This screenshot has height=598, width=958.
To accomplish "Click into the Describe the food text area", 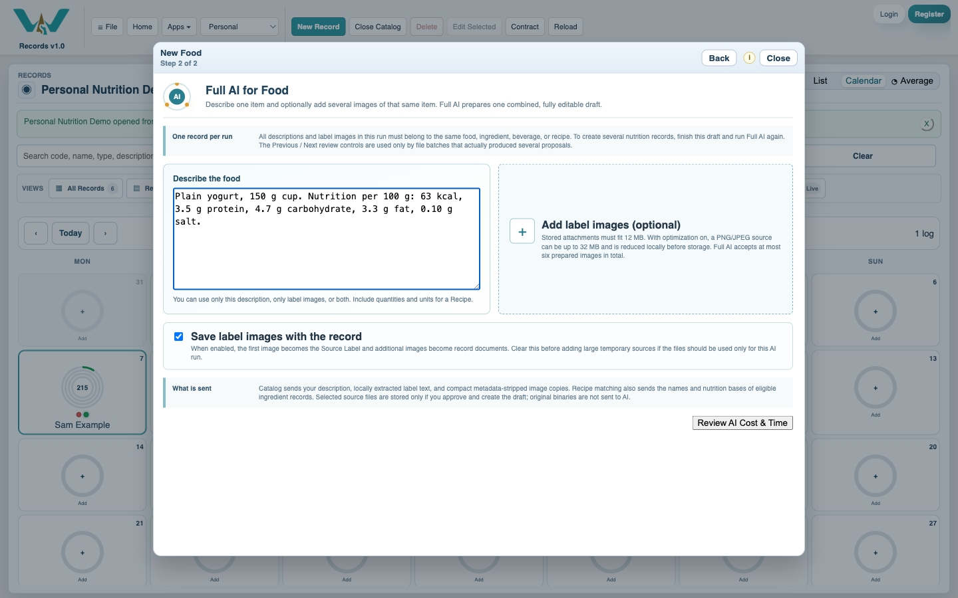I will coord(327,239).
